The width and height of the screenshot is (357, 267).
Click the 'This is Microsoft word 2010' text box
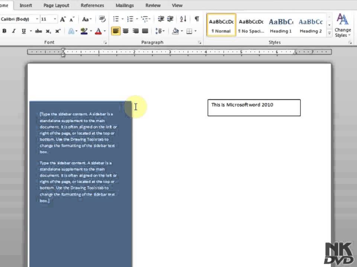tap(254, 108)
